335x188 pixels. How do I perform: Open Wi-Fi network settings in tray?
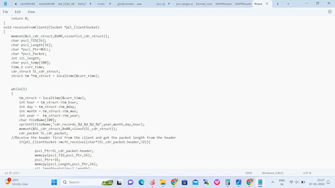(291, 182)
